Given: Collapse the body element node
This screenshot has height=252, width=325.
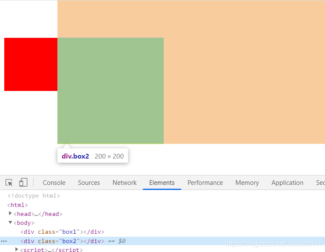Looking at the screenshot, I should (x=10, y=222).
